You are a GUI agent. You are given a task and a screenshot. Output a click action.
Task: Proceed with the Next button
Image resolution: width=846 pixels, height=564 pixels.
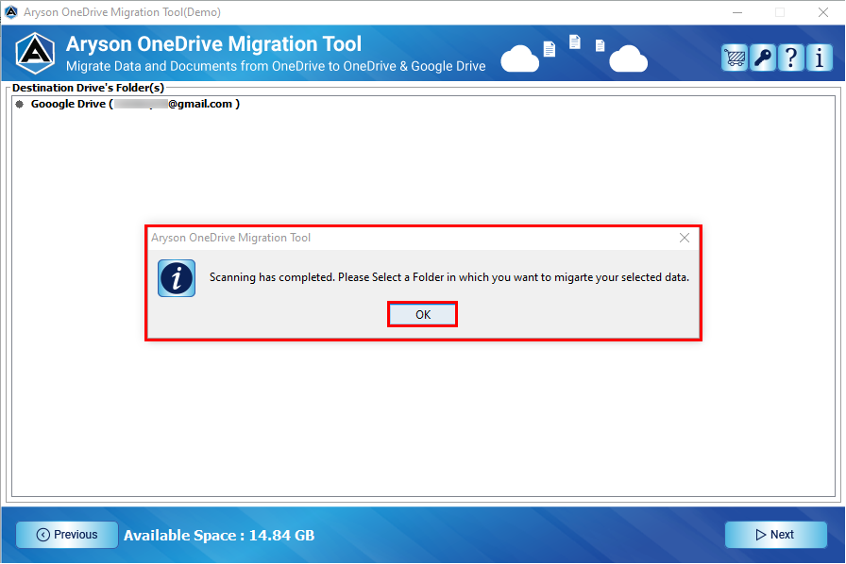point(775,535)
